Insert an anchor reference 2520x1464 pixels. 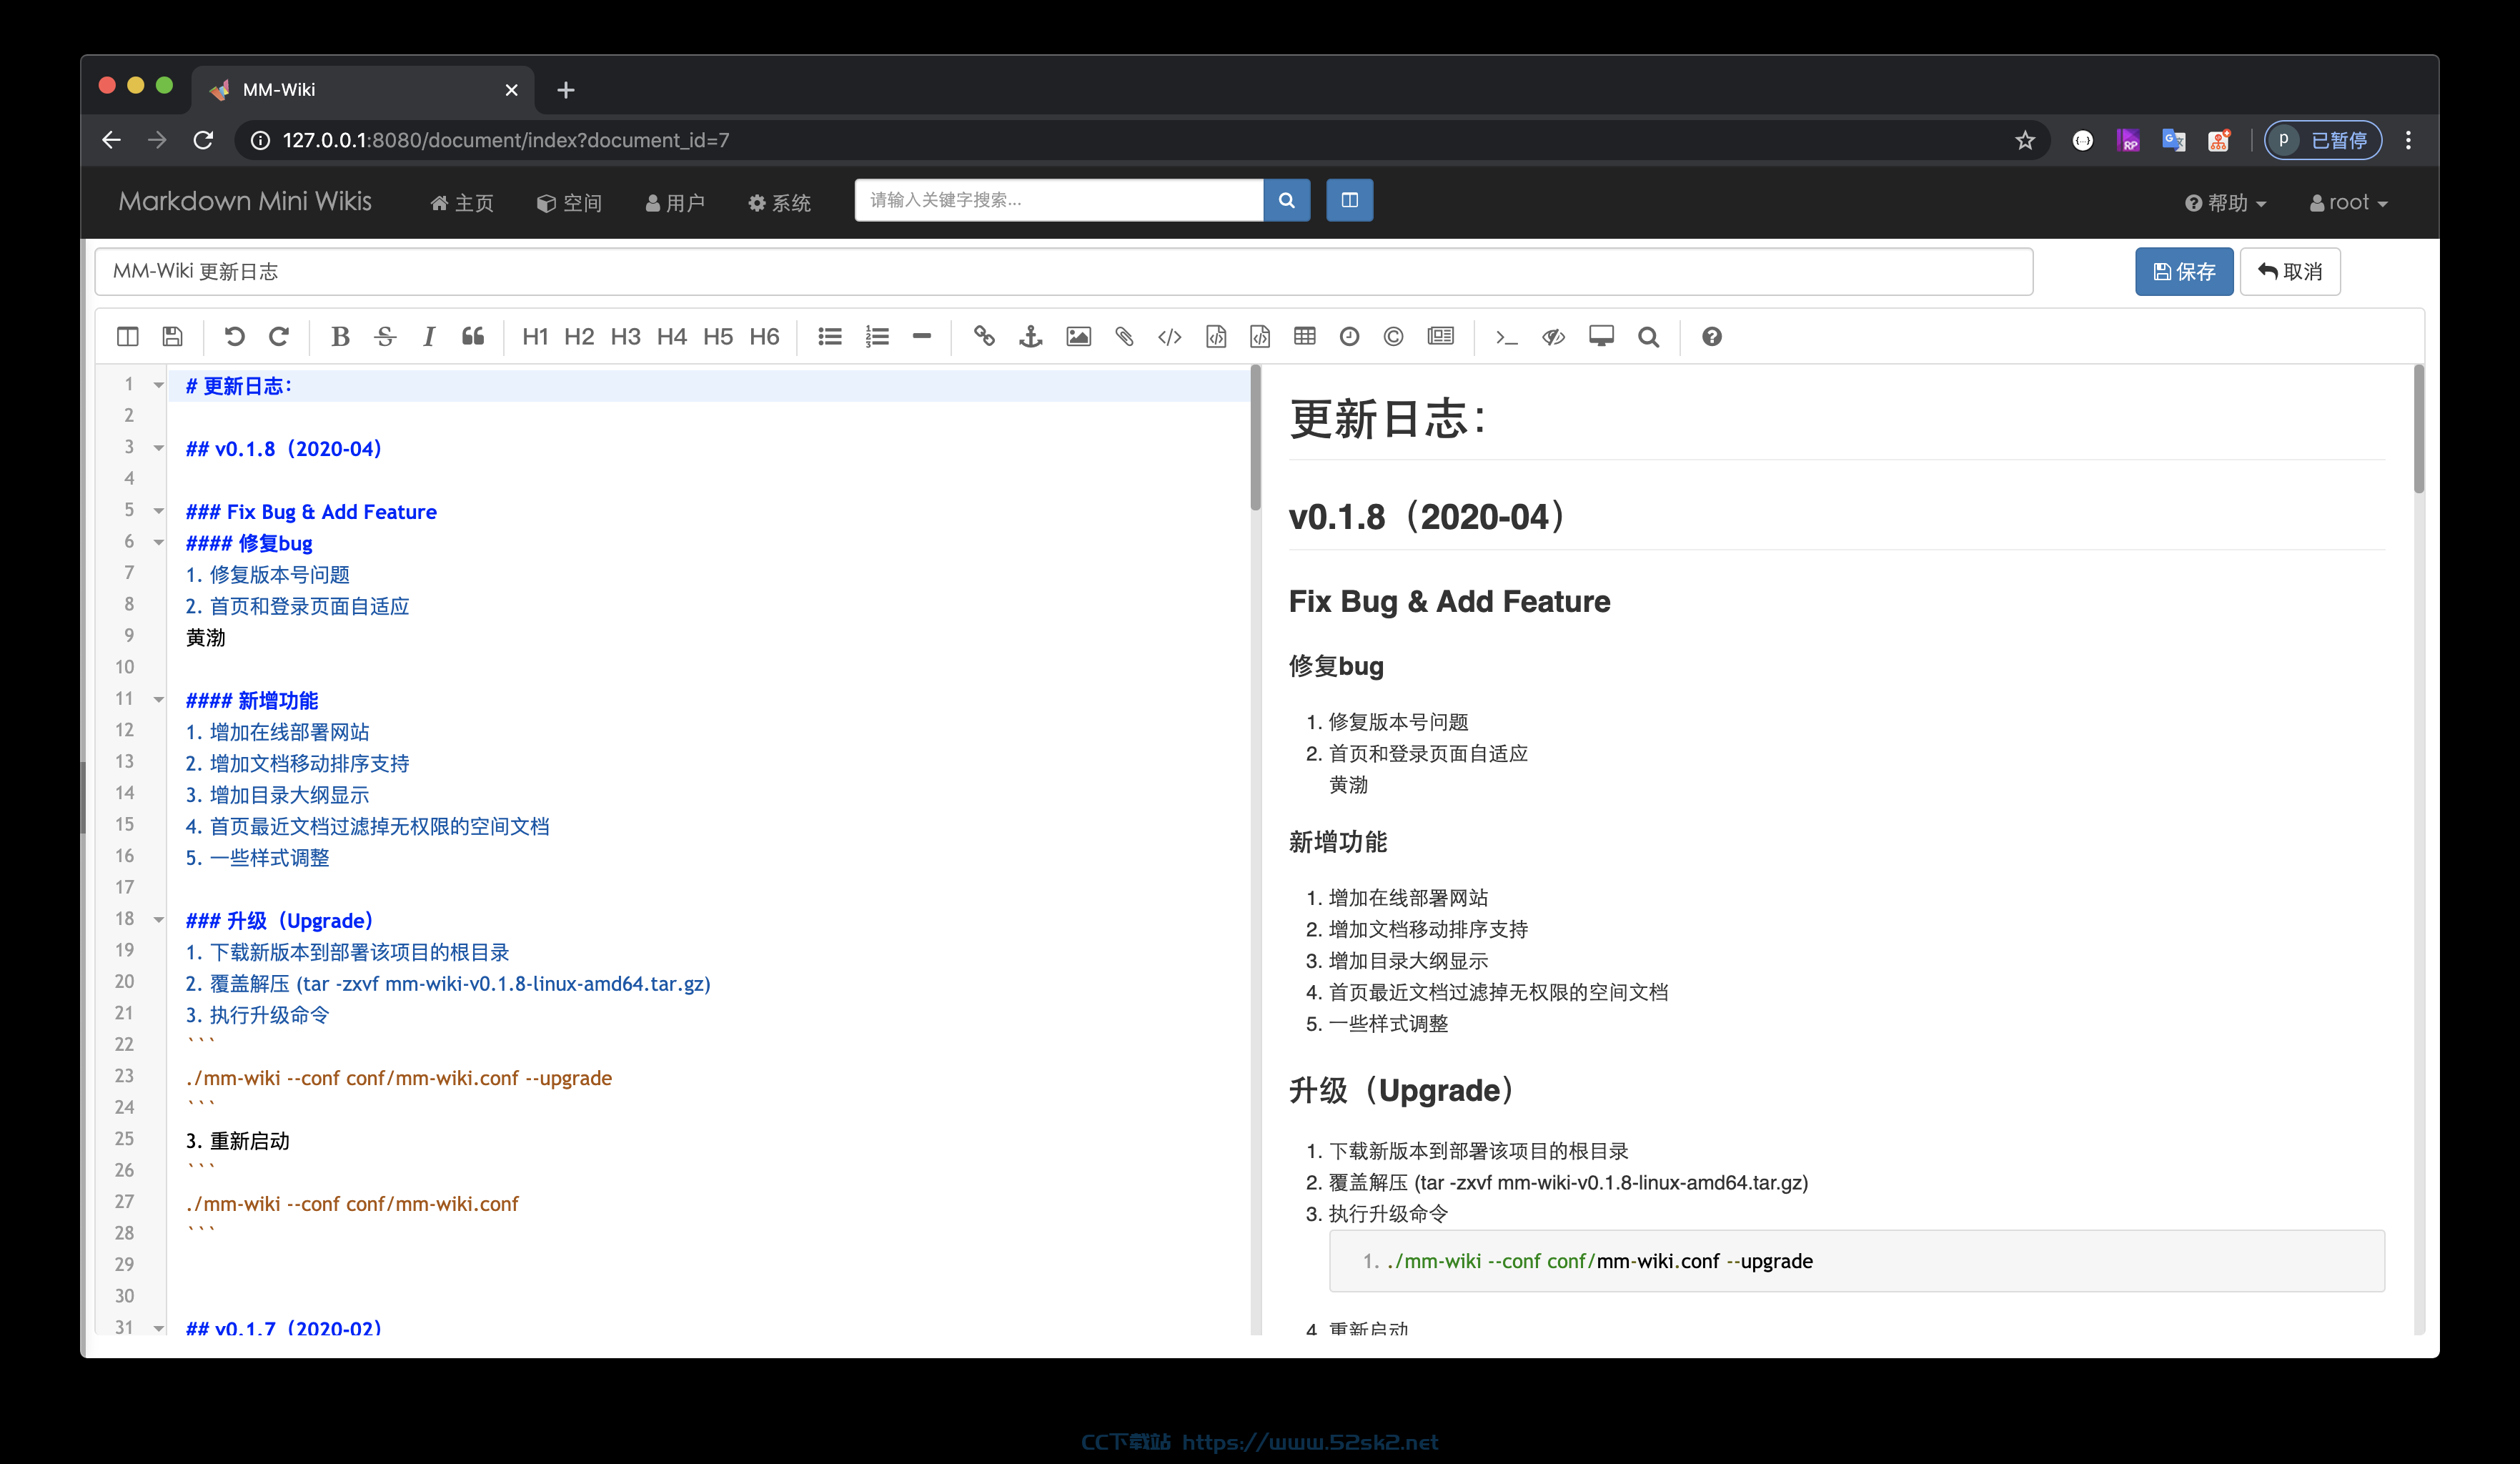[x=1031, y=337]
